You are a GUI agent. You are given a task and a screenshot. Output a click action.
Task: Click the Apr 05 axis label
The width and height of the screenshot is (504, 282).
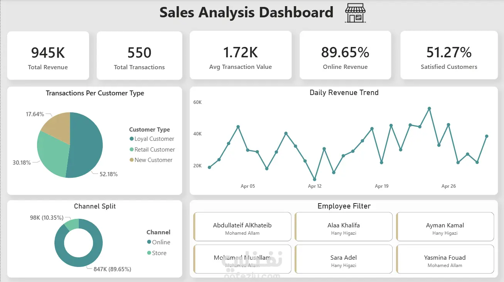point(248,186)
